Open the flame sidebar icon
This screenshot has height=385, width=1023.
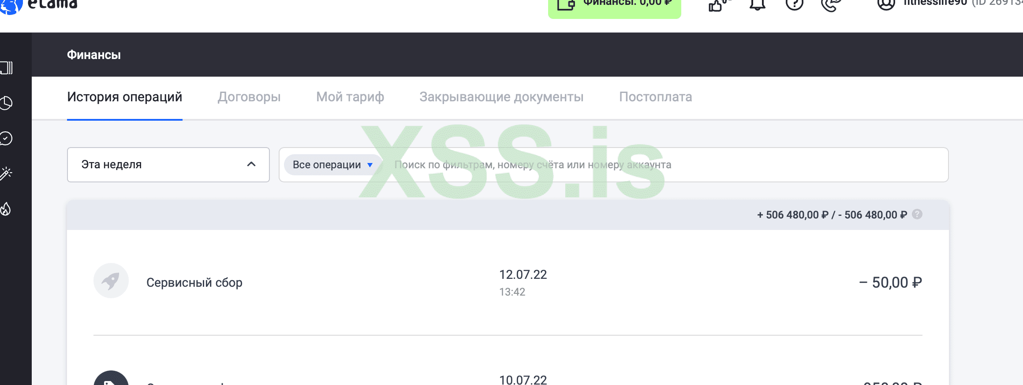pos(6,209)
